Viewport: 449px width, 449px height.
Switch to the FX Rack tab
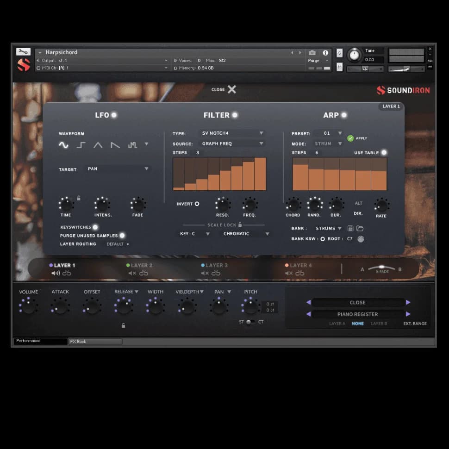pos(95,342)
